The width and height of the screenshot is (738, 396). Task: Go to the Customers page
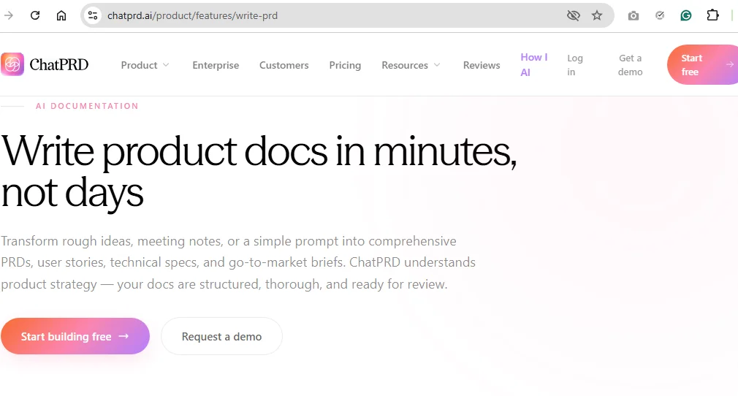click(284, 65)
